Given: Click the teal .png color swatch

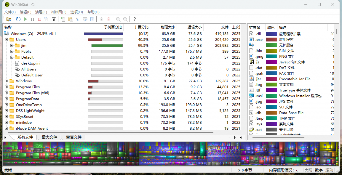Looking at the screenshot, I should pyautogui.click(x=271, y=56).
